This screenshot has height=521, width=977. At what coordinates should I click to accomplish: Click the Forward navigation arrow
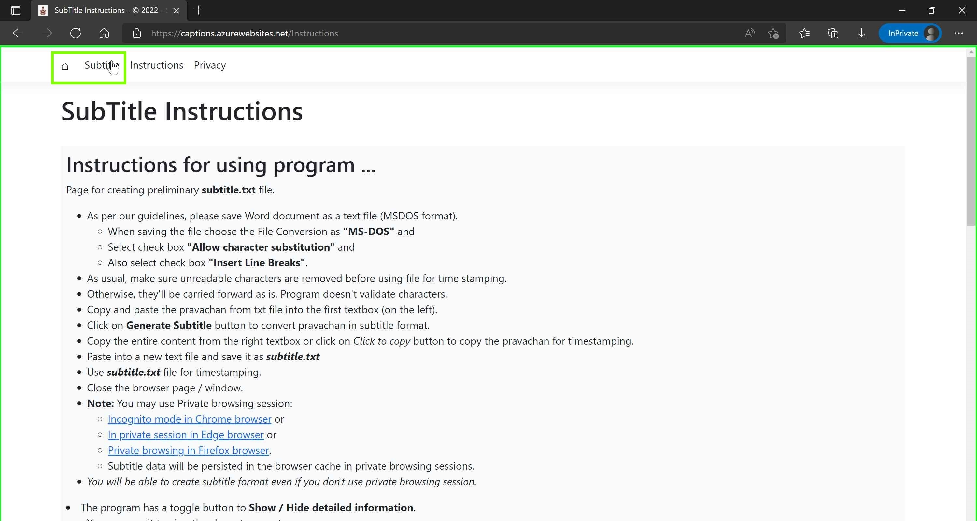[x=47, y=33]
